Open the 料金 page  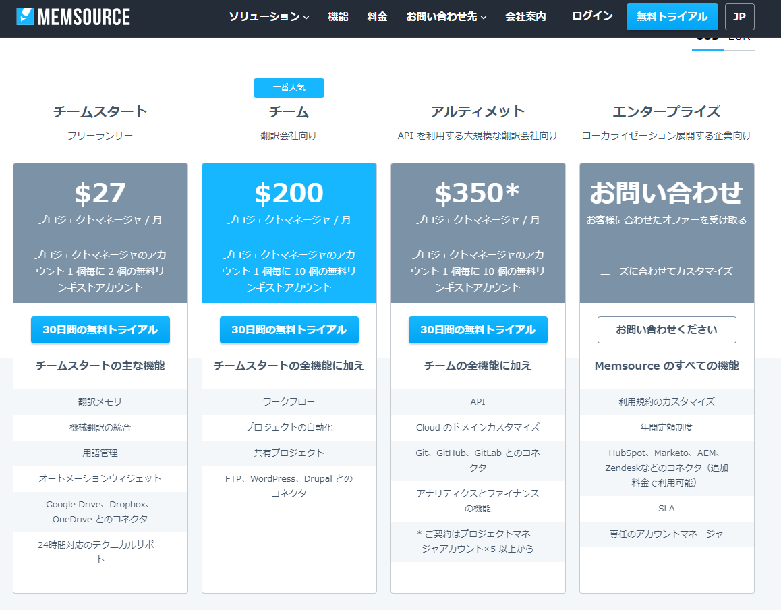click(377, 17)
